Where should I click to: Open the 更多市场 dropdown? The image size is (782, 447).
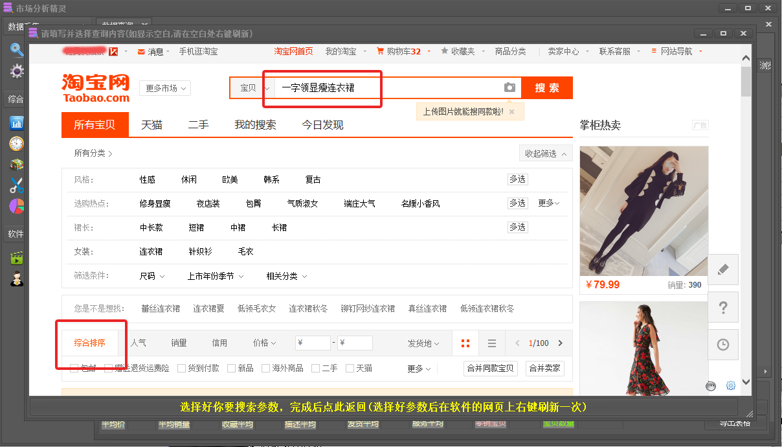[165, 88]
